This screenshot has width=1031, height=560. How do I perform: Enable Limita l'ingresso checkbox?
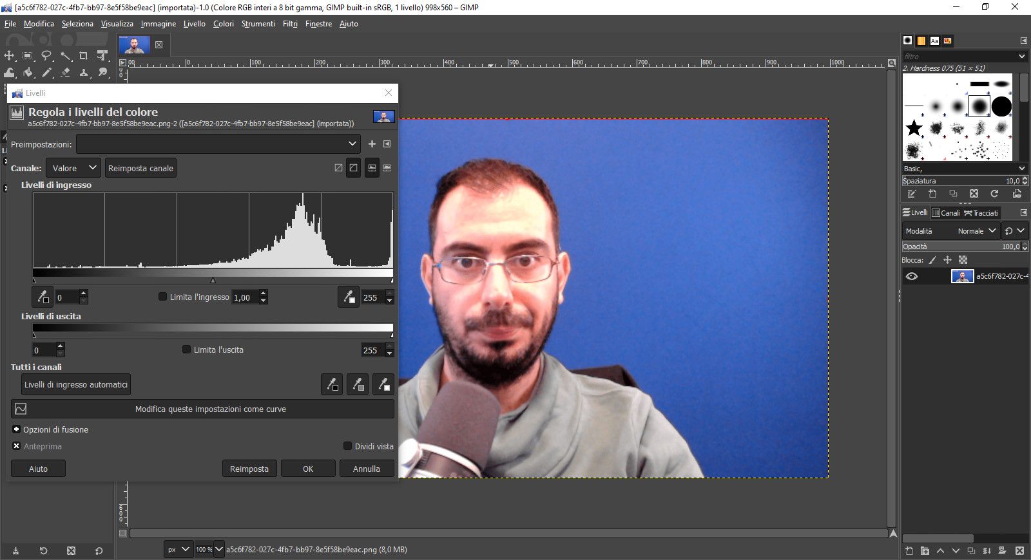(162, 297)
